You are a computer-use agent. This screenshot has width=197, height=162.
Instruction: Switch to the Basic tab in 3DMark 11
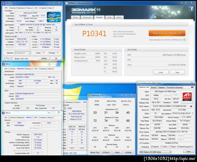point(76,17)
